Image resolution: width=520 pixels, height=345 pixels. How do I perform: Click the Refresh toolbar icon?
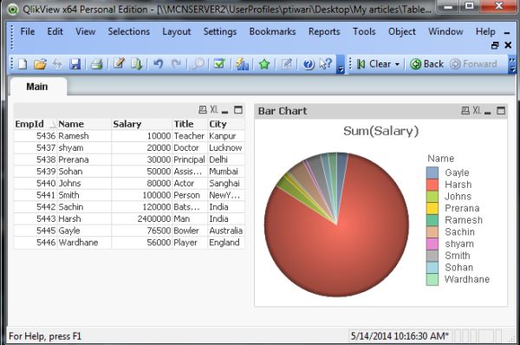click(x=57, y=63)
